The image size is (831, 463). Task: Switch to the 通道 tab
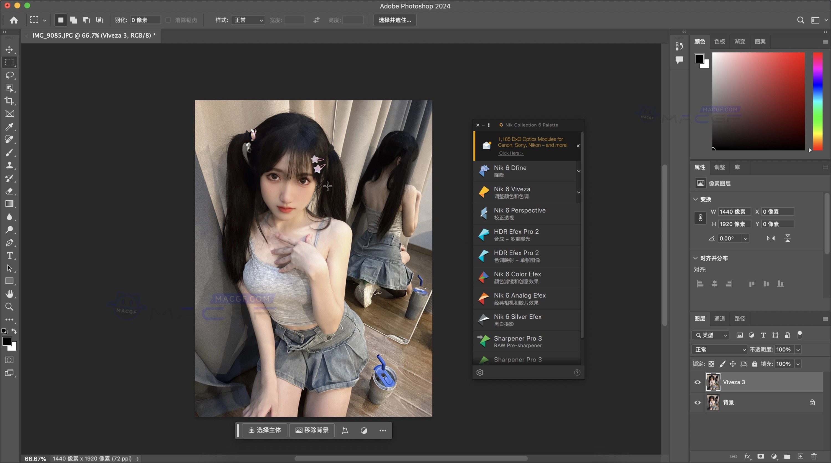719,319
